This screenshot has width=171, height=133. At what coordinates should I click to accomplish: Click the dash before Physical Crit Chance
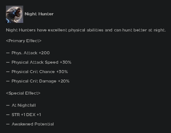click(x=8, y=72)
